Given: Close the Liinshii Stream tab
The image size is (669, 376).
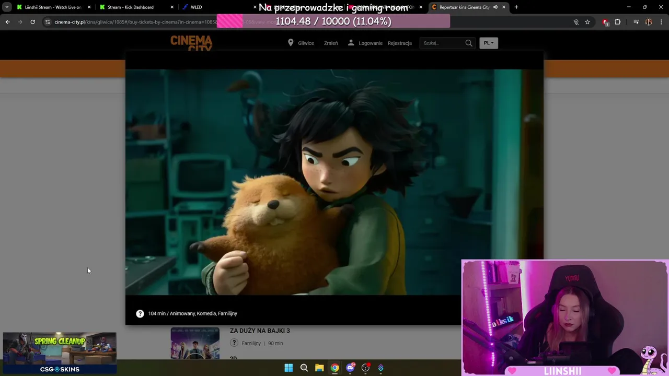Looking at the screenshot, I should point(89,7).
